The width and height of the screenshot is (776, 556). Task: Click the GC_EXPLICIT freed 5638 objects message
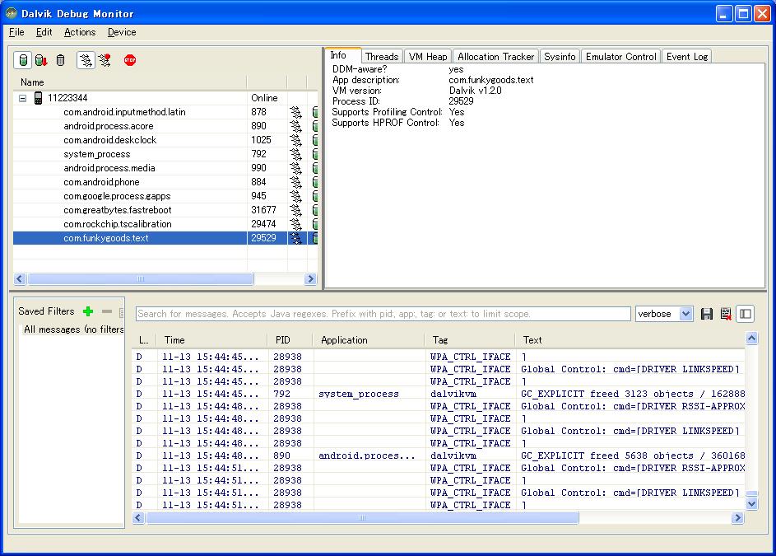(633, 456)
